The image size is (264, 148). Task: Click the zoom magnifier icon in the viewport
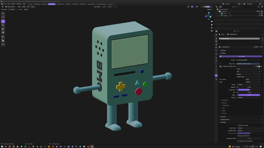212,22
